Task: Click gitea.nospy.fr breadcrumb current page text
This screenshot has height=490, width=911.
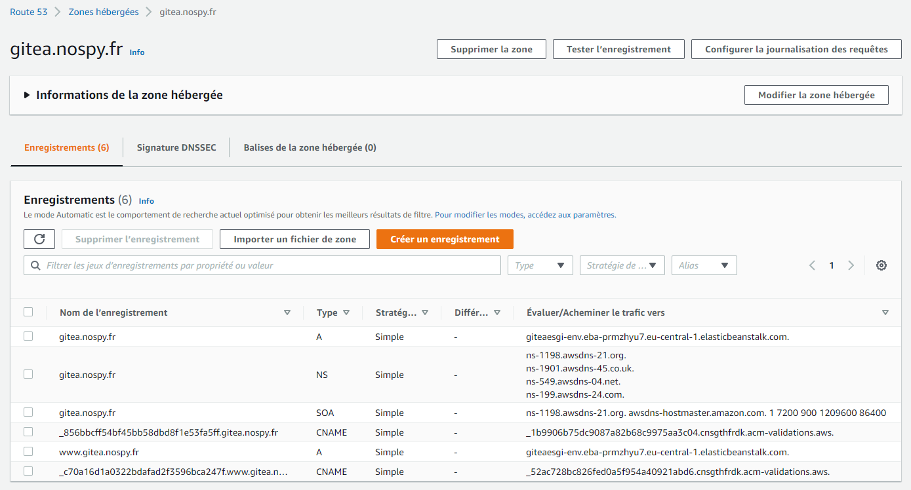Action: pyautogui.click(x=188, y=12)
